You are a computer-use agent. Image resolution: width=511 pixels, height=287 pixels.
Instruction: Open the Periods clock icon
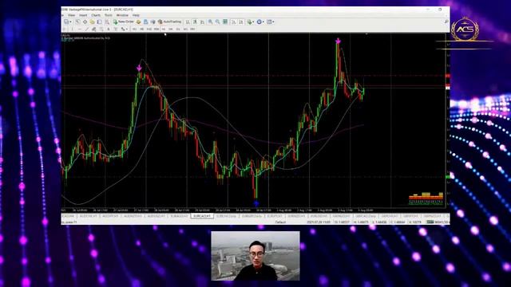pos(259,22)
